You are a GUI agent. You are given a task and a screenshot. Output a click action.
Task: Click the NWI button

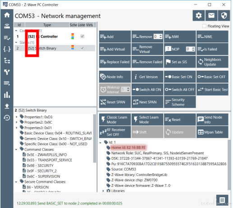tap(180, 37)
